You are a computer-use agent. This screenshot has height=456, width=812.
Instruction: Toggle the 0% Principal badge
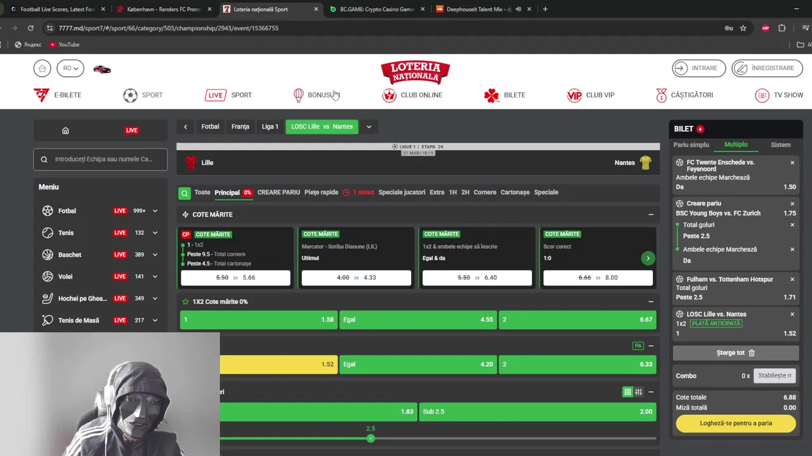click(247, 193)
